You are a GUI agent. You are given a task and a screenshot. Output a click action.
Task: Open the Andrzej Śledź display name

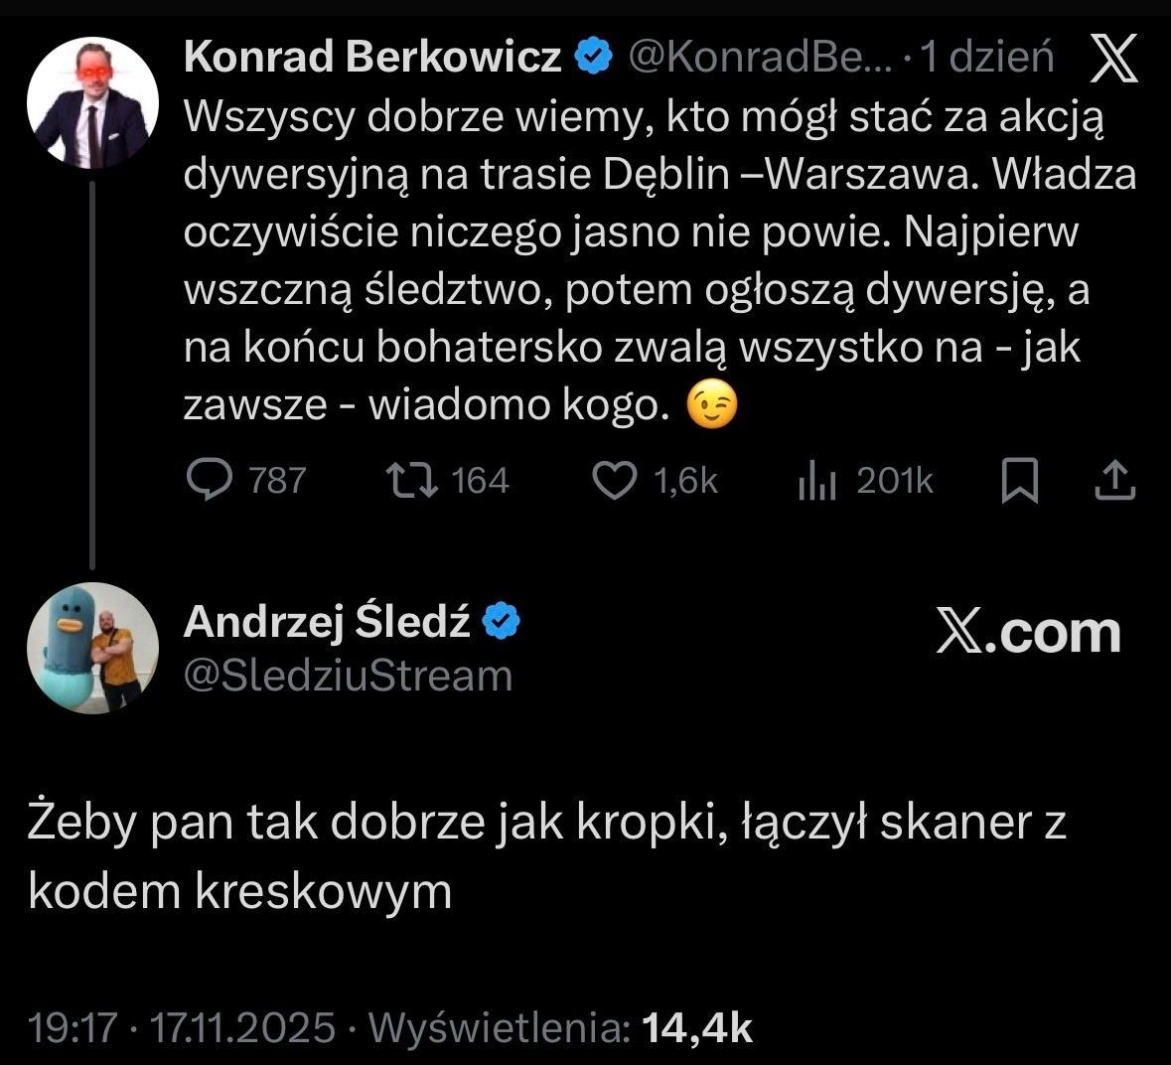click(327, 622)
